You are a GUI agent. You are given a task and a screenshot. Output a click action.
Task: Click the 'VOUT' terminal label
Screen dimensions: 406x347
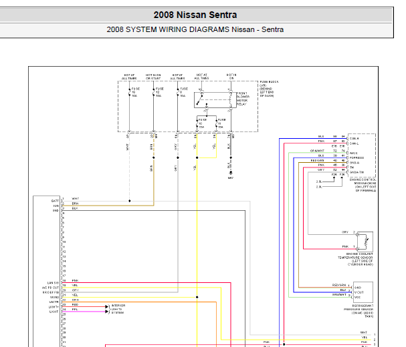coord(359,292)
